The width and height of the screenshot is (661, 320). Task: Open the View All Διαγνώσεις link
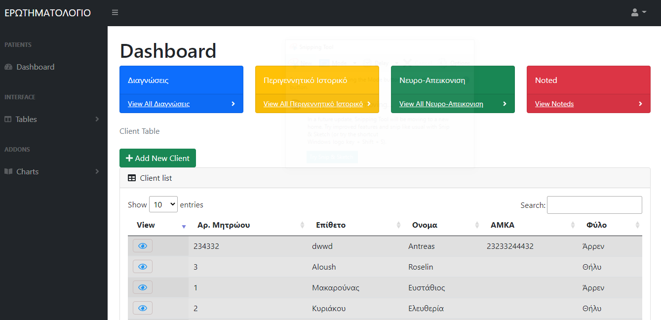158,104
